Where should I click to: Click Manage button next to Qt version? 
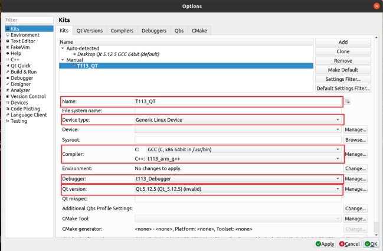pyautogui.click(x=355, y=189)
